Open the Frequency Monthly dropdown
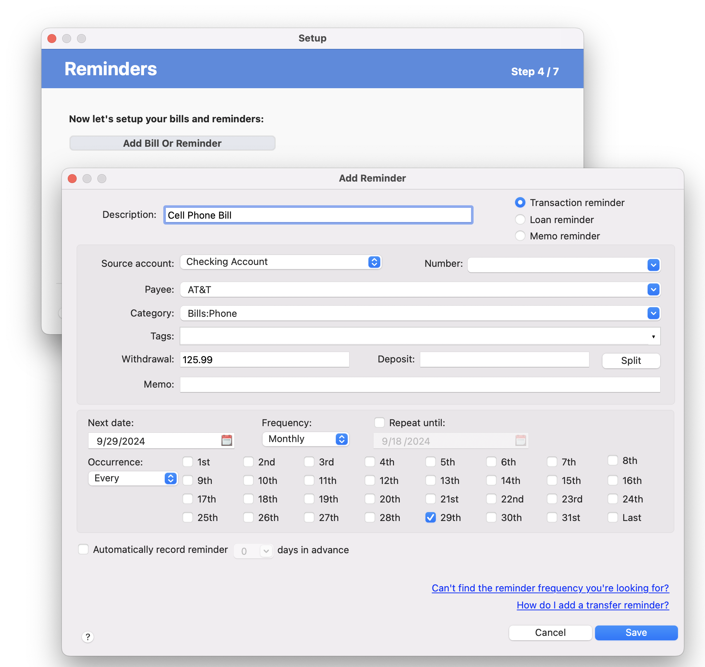Screen dimensions: 705x667 click(x=305, y=439)
